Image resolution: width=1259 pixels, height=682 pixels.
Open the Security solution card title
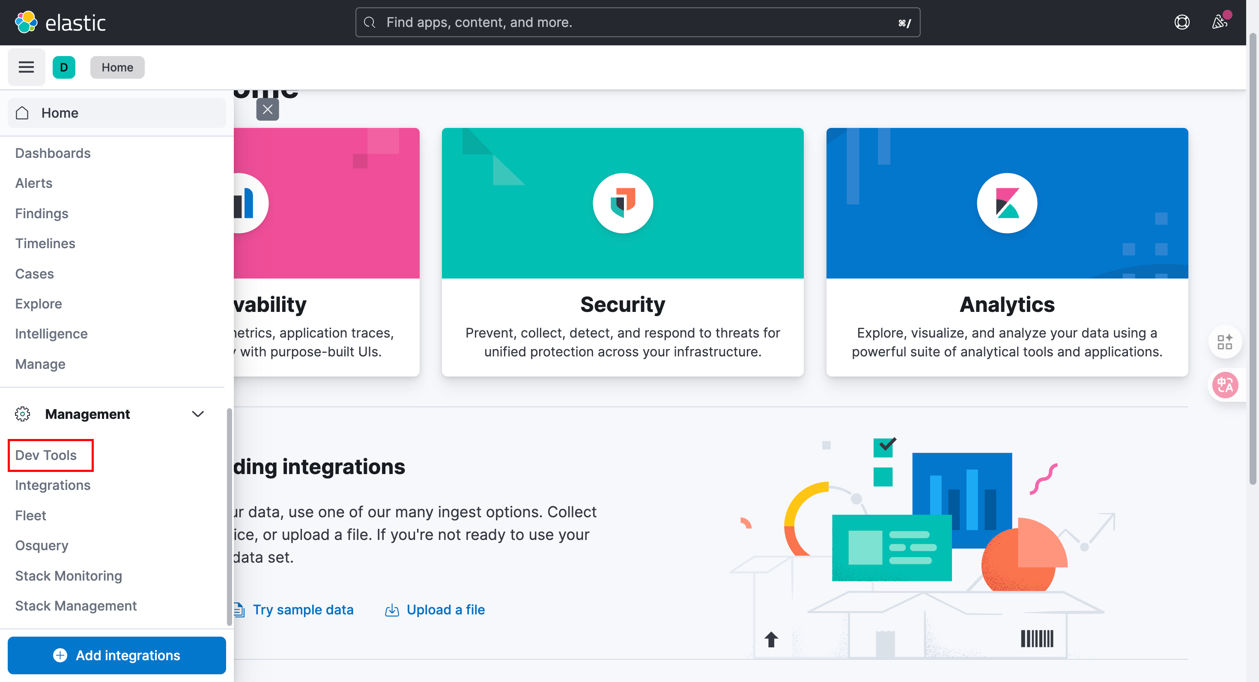coord(622,304)
